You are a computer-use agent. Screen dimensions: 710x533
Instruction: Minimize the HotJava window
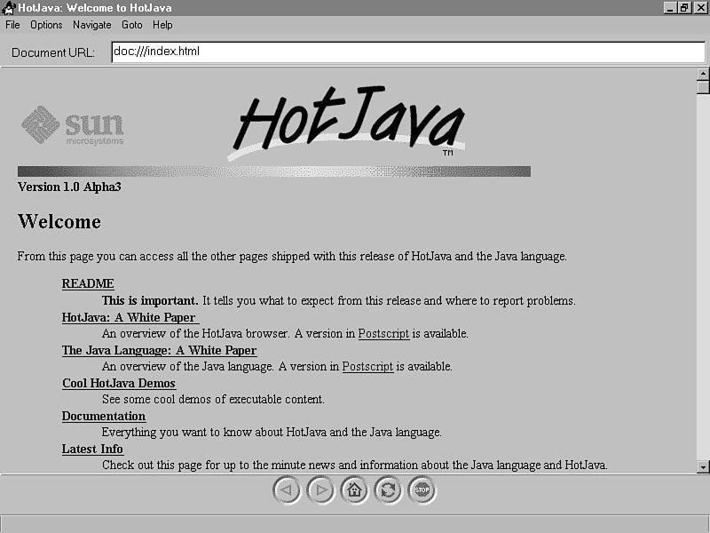[x=670, y=8]
